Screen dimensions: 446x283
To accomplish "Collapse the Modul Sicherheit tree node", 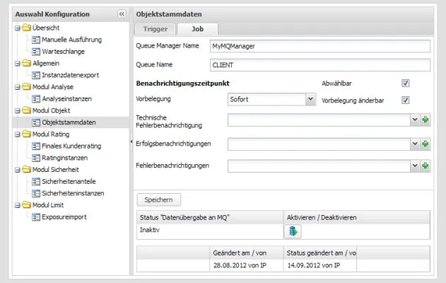I will (x=15, y=170).
